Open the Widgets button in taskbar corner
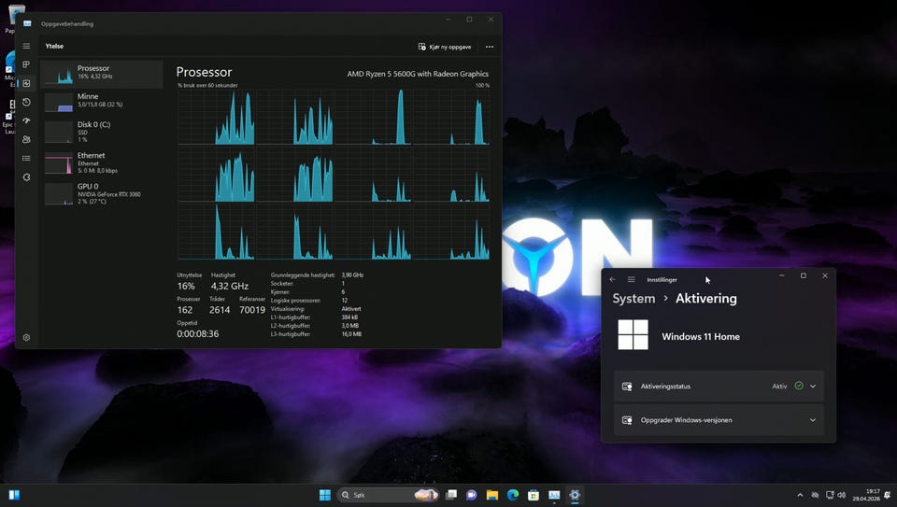Screen dimensions: 897x507 click(x=14, y=495)
